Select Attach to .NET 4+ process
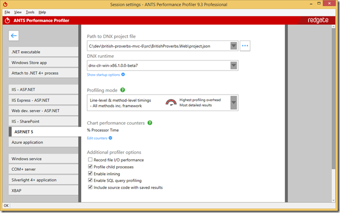The height and width of the screenshot is (213, 340). (43, 73)
